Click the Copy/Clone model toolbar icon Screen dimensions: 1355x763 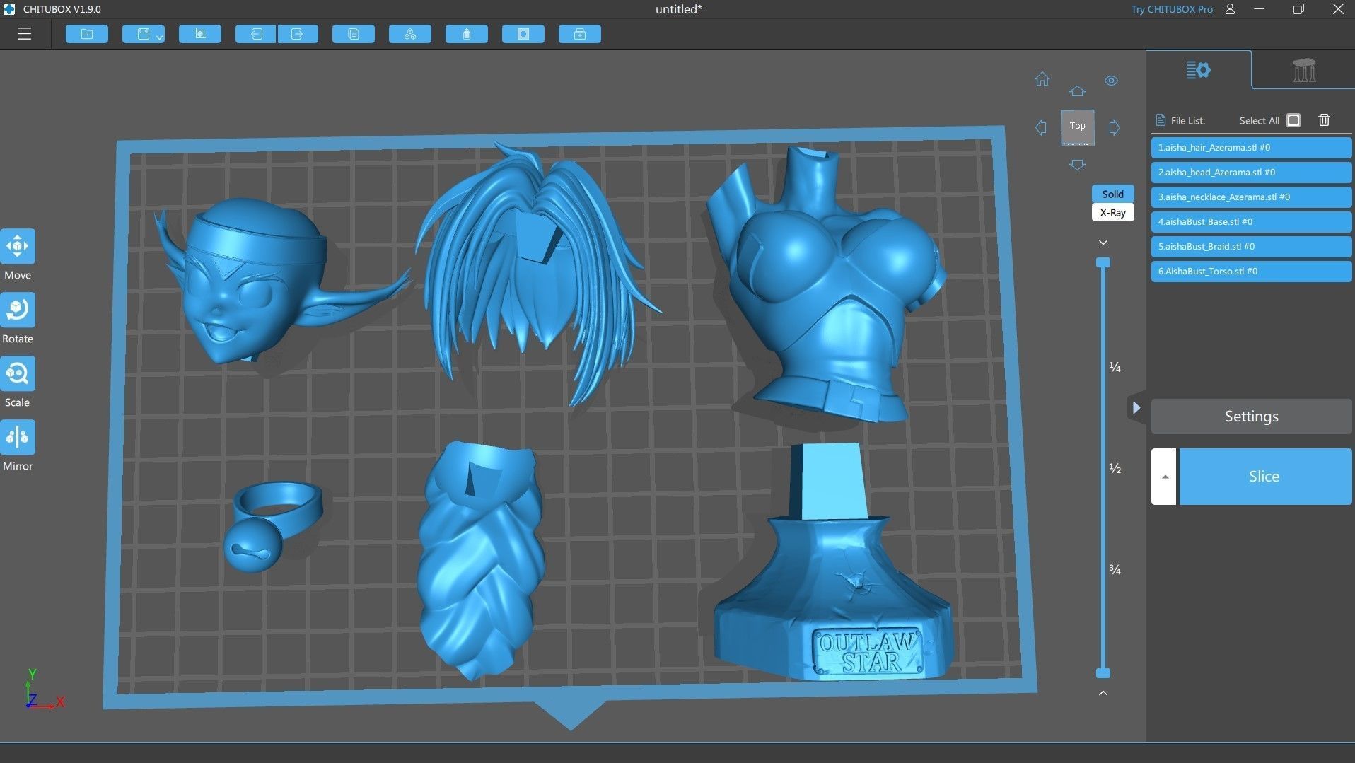pos(354,34)
